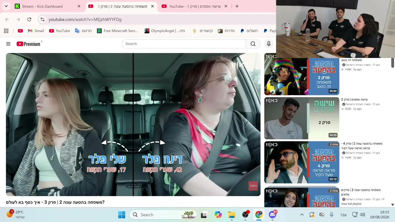395x222 pixels.
Task: Open the Chrome apps grid shortcut
Action: point(6,31)
